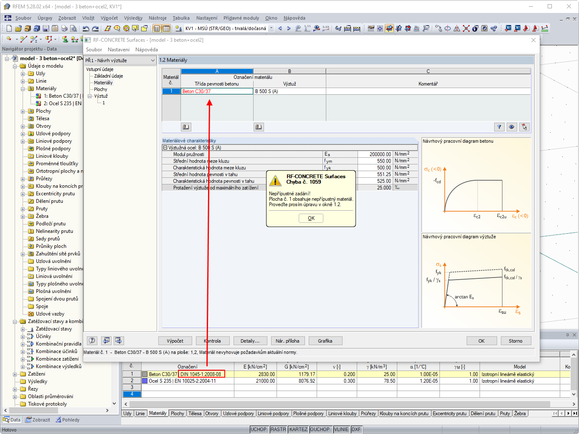The image size is (579, 434).
Task: Open the Výpočet menu in RFEM menu bar
Action: pyautogui.click(x=109, y=18)
